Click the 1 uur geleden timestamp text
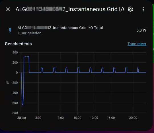 pos(30,33)
